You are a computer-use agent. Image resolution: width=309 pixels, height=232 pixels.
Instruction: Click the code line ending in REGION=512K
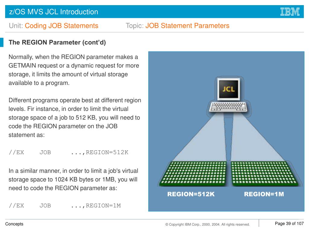68,152
